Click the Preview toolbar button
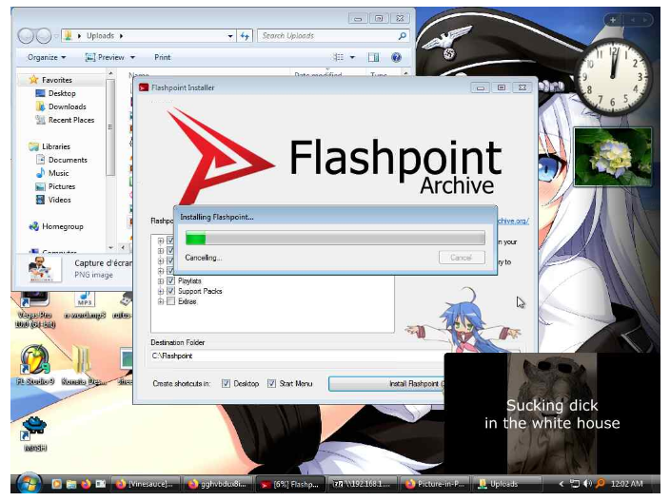 [105, 57]
